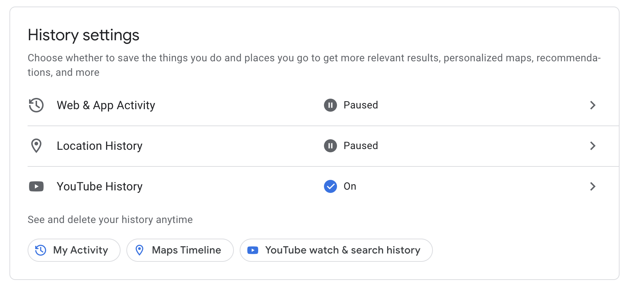
Task: Open the Location History row
Action: point(323,146)
